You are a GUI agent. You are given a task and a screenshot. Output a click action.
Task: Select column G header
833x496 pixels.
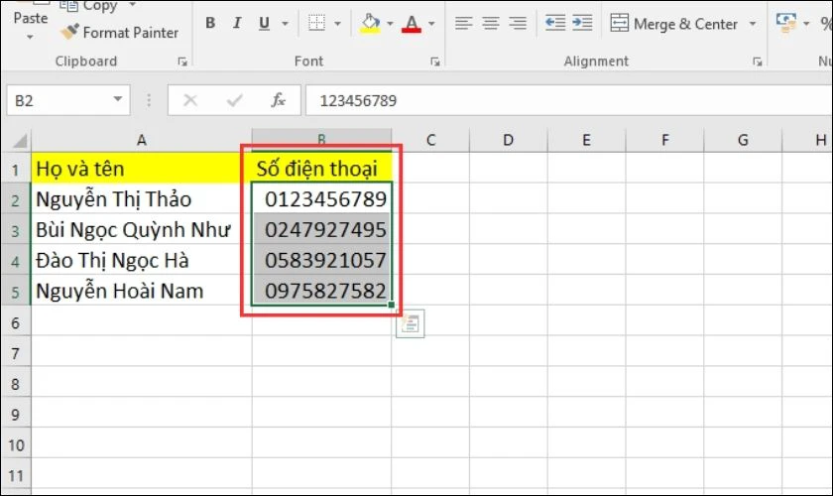(743, 140)
